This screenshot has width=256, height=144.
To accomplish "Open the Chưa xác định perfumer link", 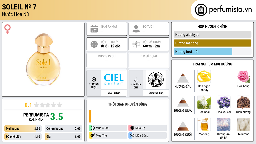I will (156, 93).
